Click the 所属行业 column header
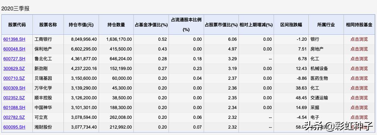The height and width of the screenshot is (135, 377). point(326,25)
